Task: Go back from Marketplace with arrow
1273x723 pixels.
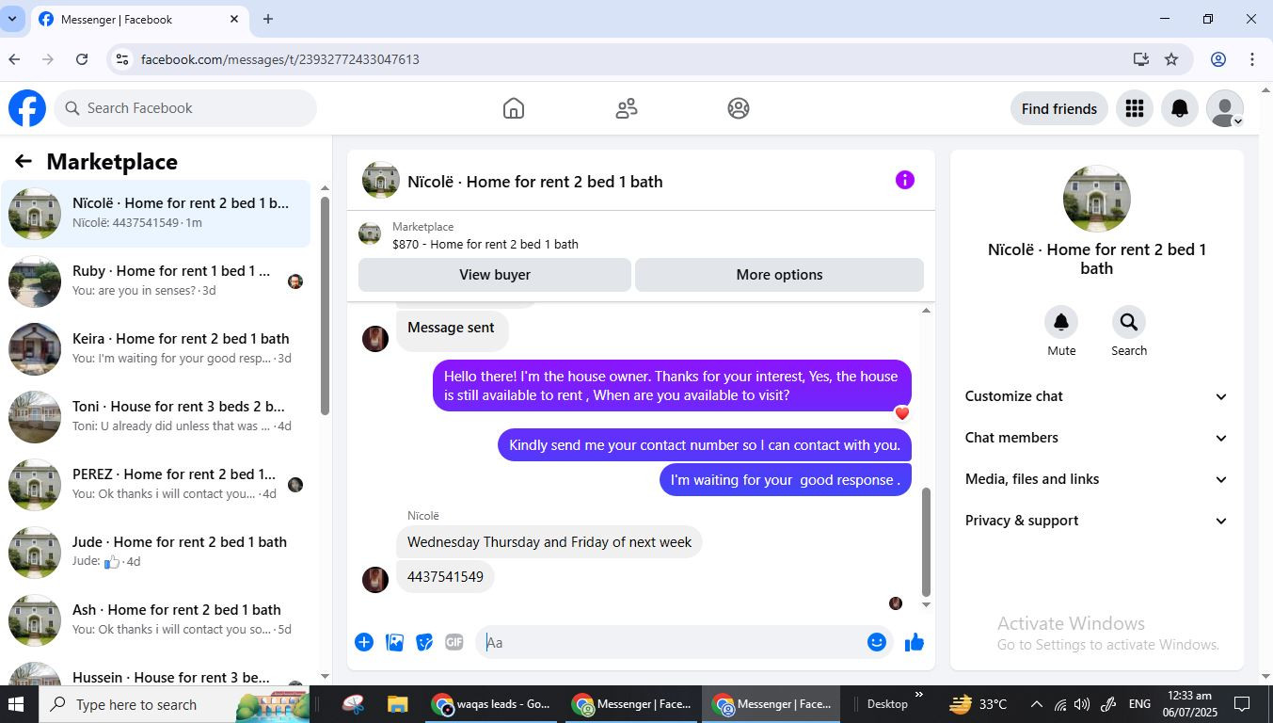Action: (24, 162)
